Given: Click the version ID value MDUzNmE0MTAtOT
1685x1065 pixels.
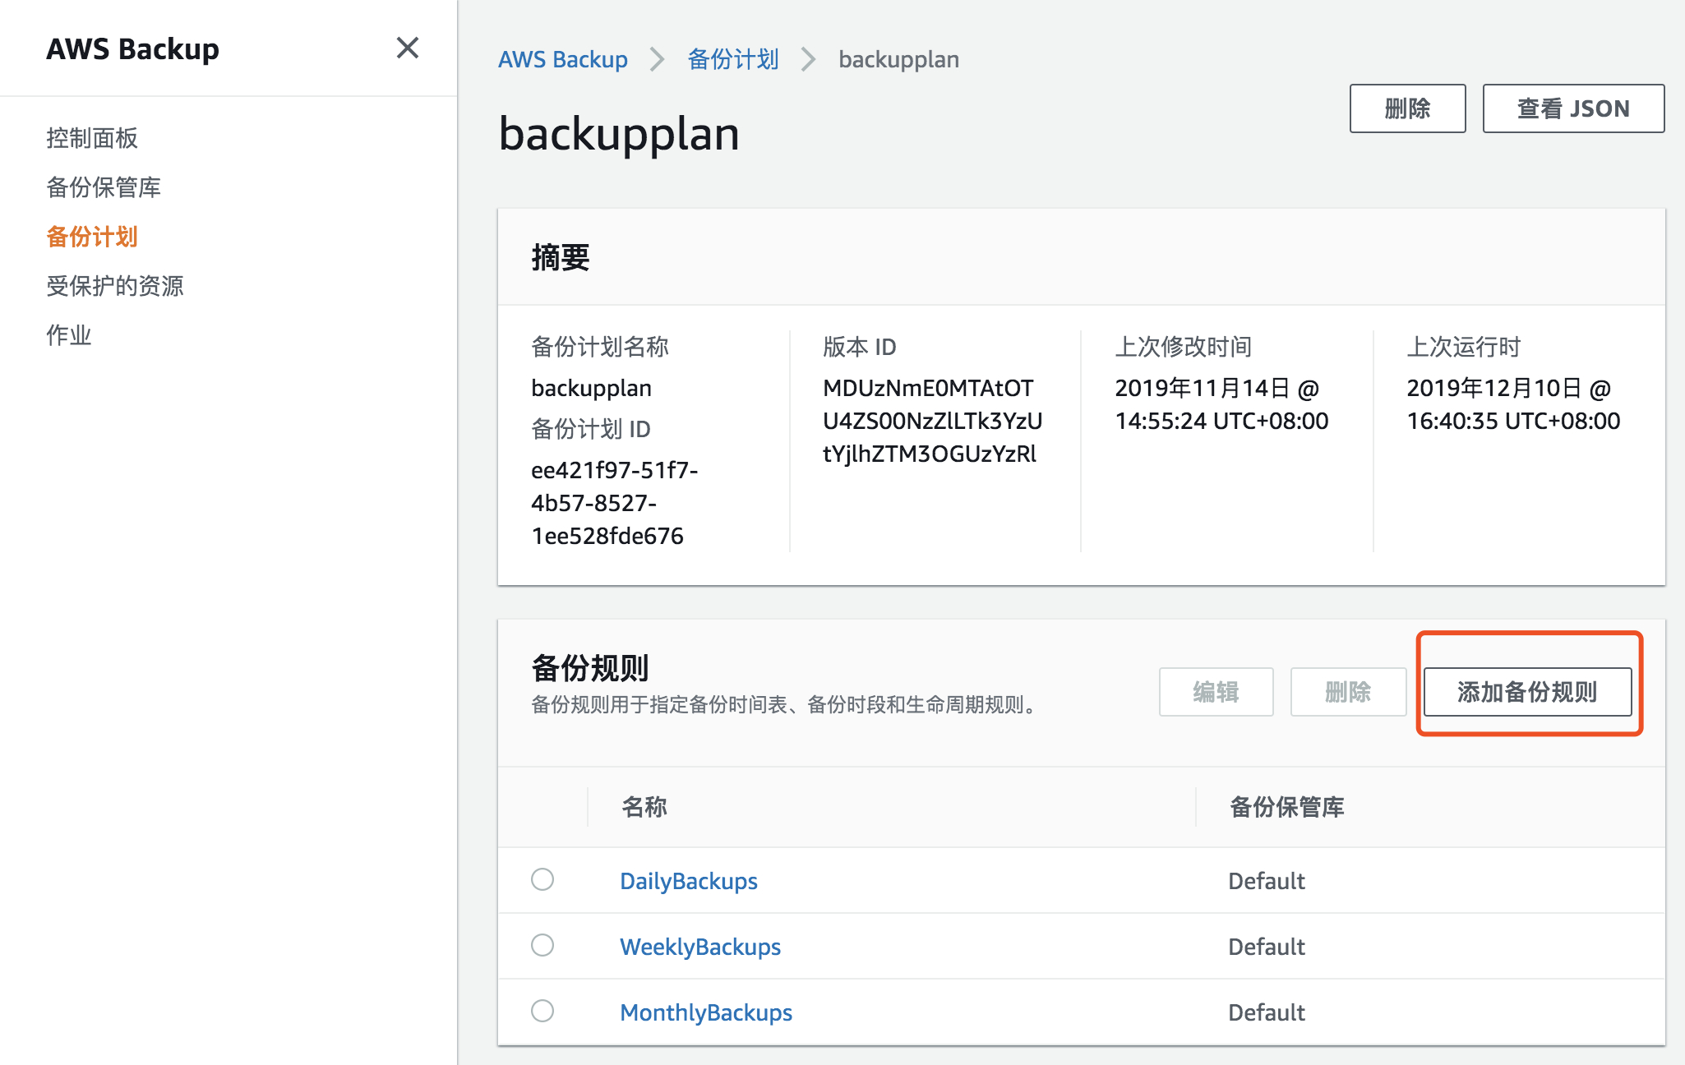Looking at the screenshot, I should point(933,421).
